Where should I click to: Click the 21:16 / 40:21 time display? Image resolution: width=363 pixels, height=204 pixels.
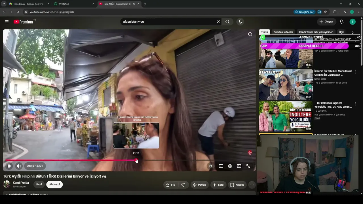(35, 166)
